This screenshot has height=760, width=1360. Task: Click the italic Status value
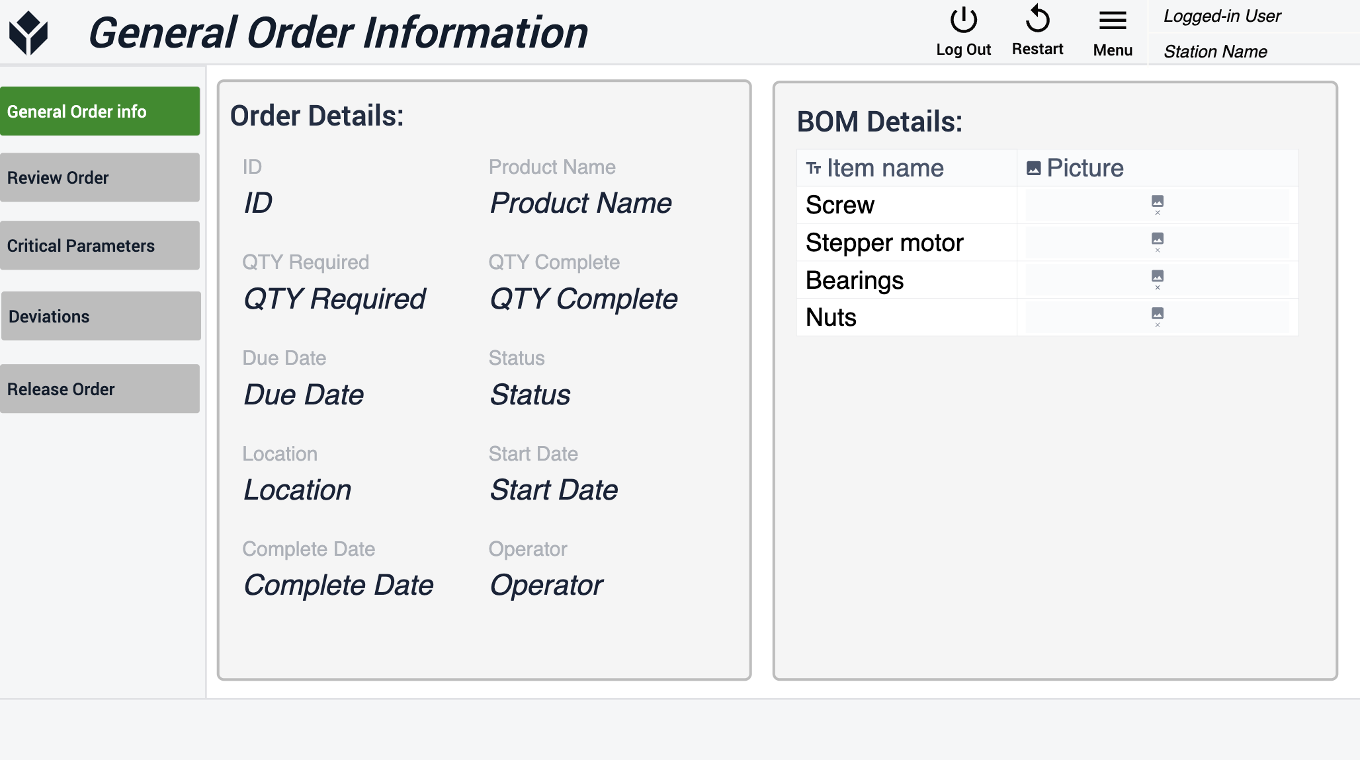click(530, 395)
